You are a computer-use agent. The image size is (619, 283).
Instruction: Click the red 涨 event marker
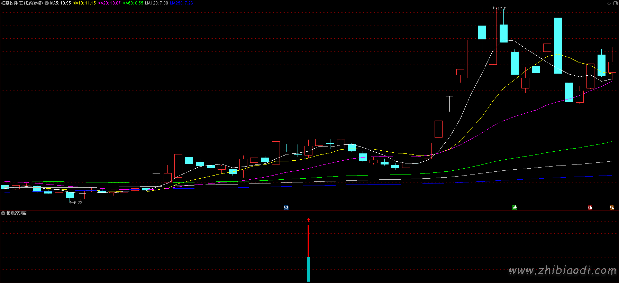coord(590,207)
